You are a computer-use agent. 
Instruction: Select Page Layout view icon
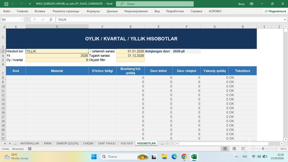234,149
